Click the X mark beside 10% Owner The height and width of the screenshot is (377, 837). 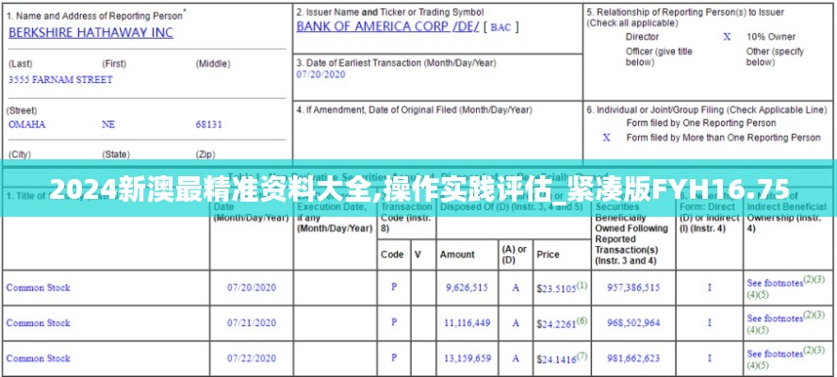[727, 37]
